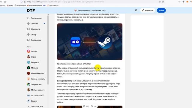Select the Вопросы topic icon
Image resolution: width=192 pixels, height=108 pixels.
(28, 62)
